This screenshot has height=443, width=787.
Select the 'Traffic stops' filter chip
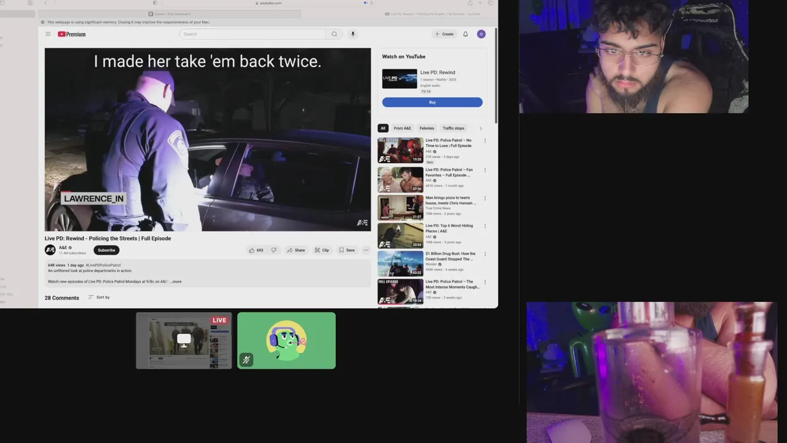[x=454, y=128]
